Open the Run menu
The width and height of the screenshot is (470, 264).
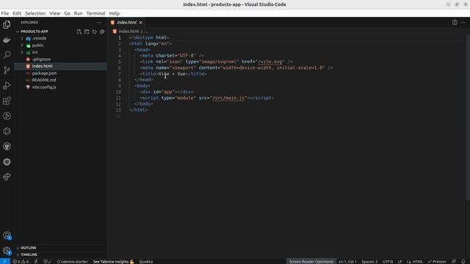[78, 13]
